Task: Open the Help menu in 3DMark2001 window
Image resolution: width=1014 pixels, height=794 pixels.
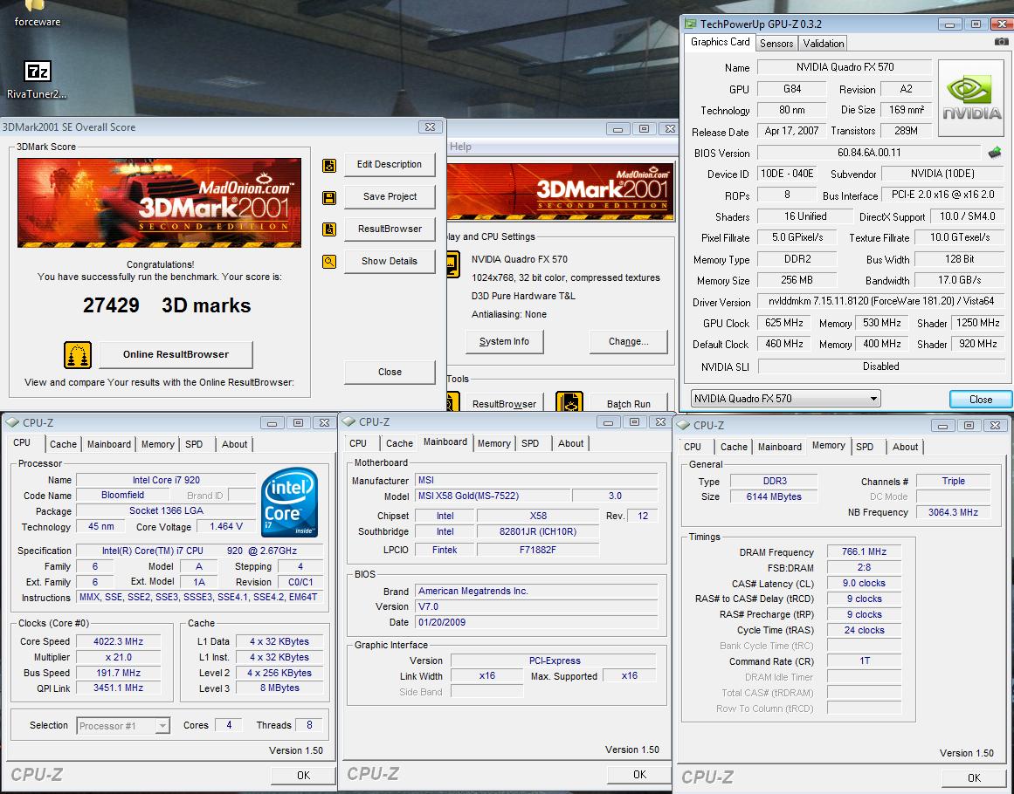Action: [x=460, y=147]
